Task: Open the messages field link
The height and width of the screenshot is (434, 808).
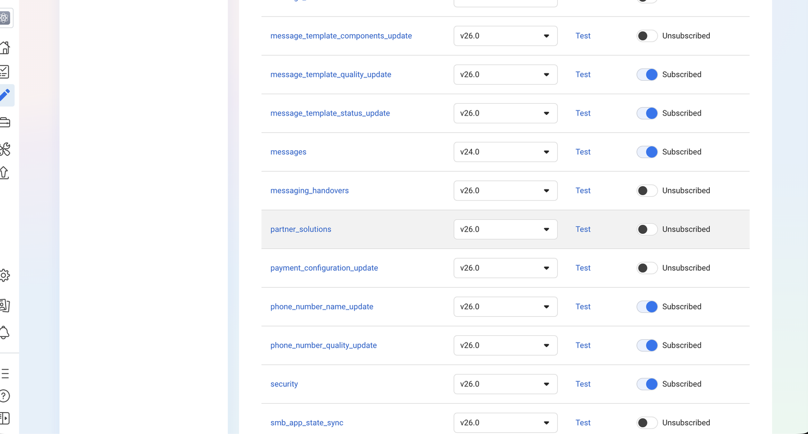Action: [288, 152]
